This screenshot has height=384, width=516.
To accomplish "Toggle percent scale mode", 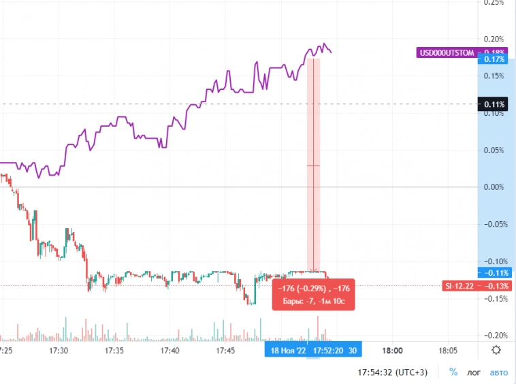I will tap(453, 372).
